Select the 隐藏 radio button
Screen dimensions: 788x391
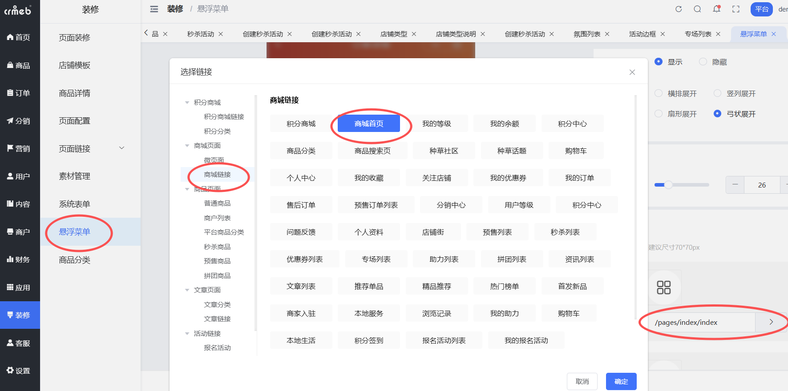coord(703,62)
